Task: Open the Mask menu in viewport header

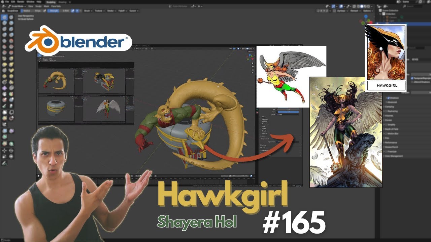Action: coord(46,6)
